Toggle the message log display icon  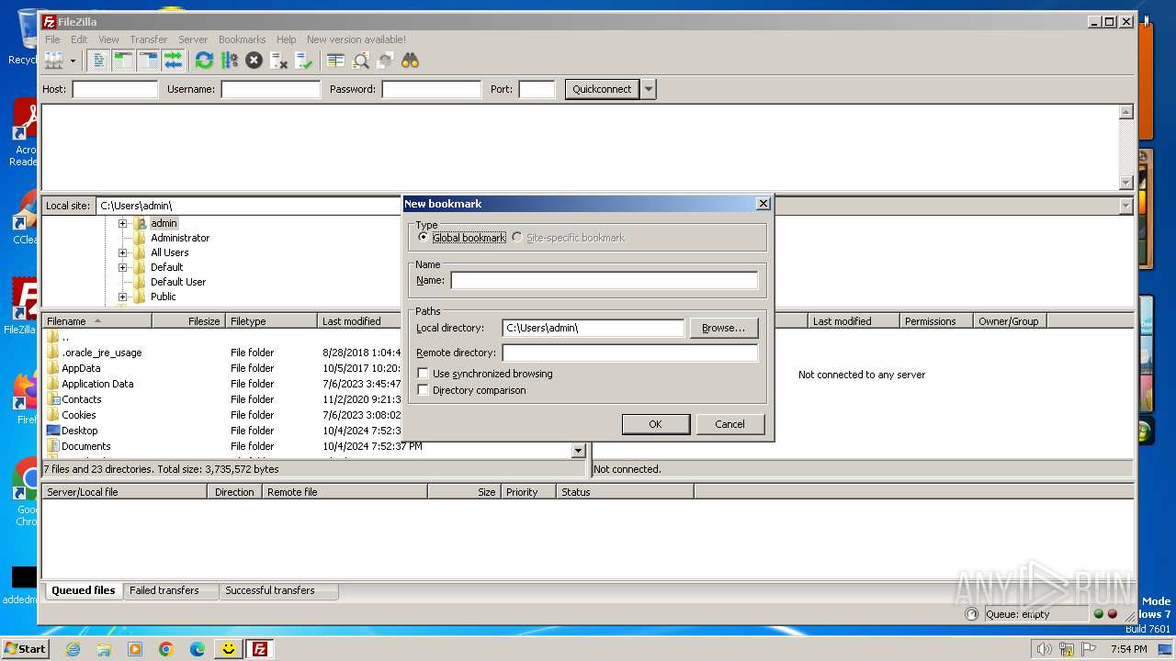tap(99, 61)
